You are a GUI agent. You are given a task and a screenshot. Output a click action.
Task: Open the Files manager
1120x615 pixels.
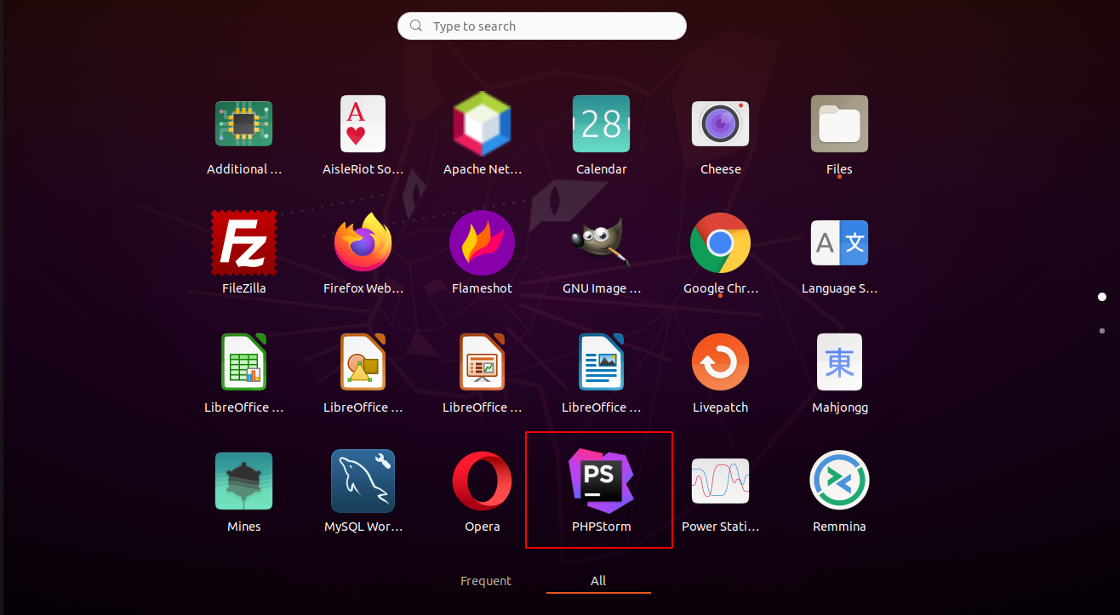tap(839, 124)
